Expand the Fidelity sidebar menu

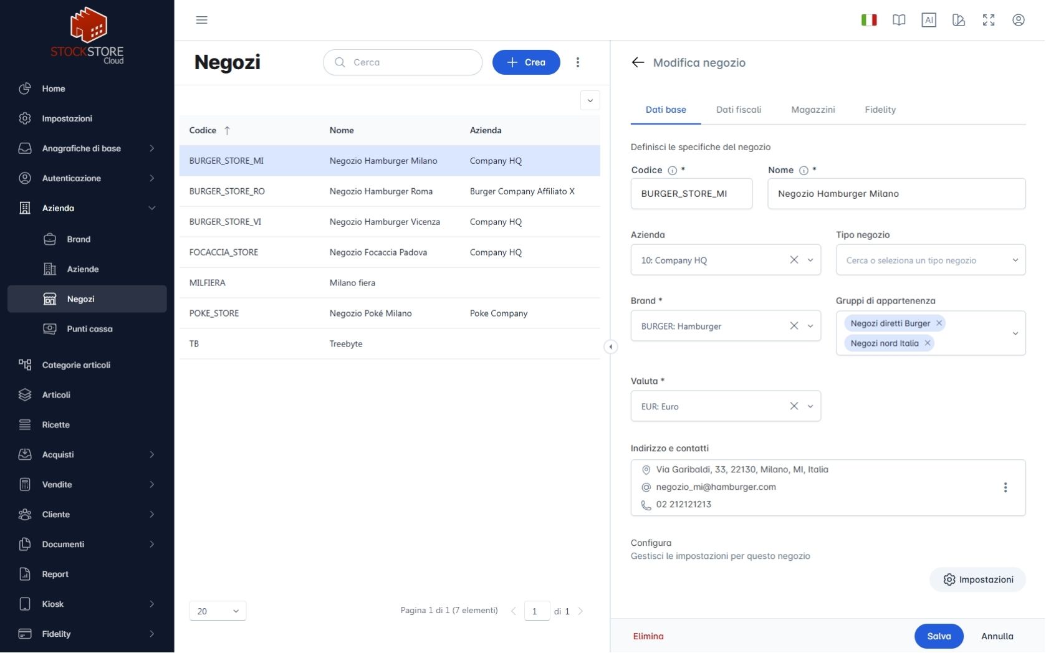(x=87, y=634)
